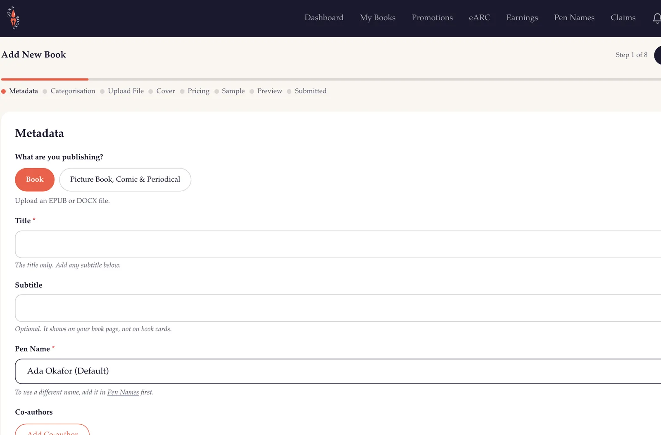
Task: Select the Metadata step in progress list
Action: pyautogui.click(x=20, y=91)
